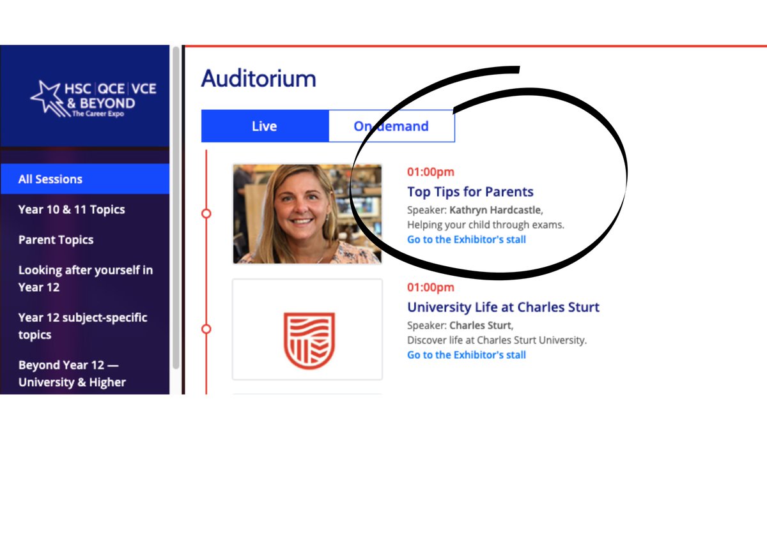This screenshot has height=542, width=767.
Task: Switch to the On demand tab
Action: point(391,126)
